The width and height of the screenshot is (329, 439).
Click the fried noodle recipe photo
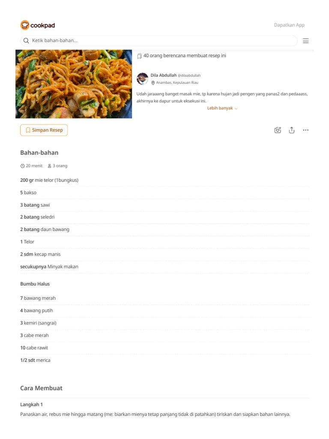tap(74, 84)
